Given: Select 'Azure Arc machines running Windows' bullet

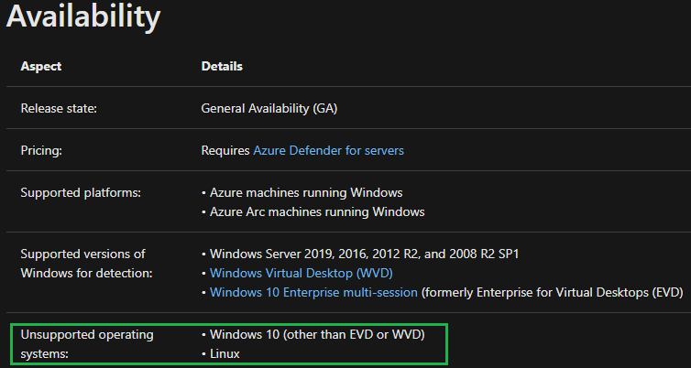Looking at the screenshot, I should pyautogui.click(x=317, y=211).
